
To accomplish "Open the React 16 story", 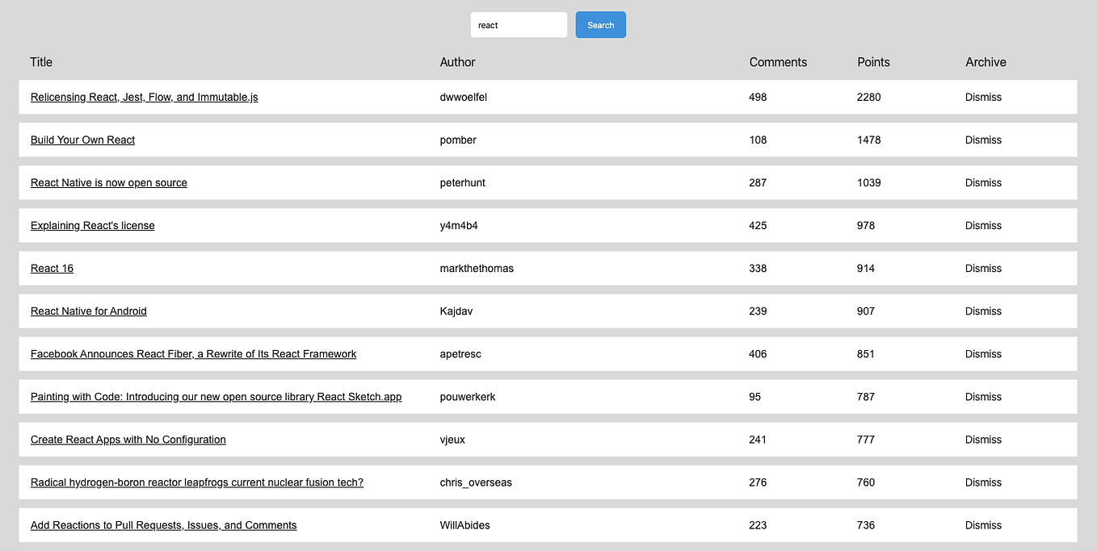I will point(52,268).
